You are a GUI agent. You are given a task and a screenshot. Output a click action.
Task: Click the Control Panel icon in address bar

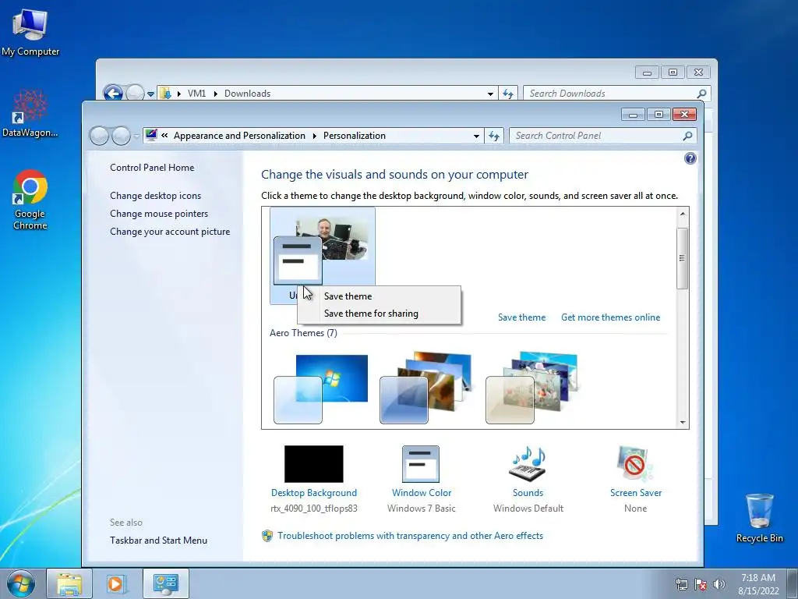point(151,135)
